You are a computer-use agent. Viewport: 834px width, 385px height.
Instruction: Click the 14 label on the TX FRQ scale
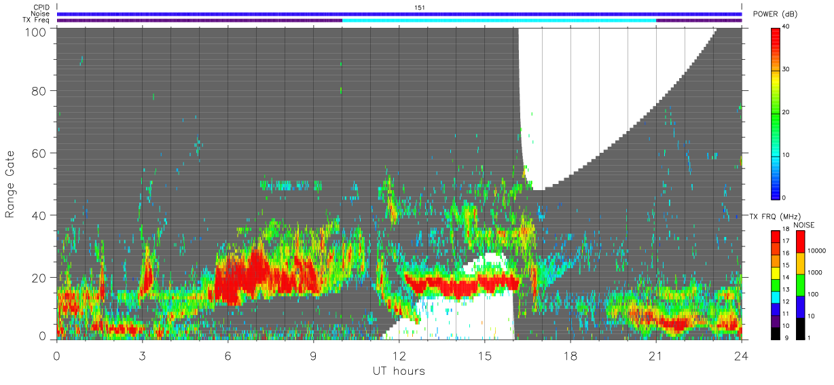[786, 277]
